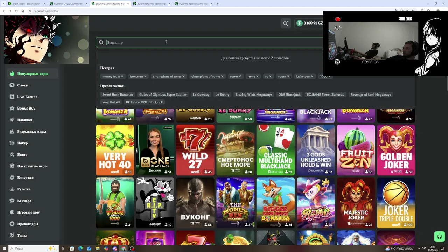Remove 'rume' from search history

[257, 76]
